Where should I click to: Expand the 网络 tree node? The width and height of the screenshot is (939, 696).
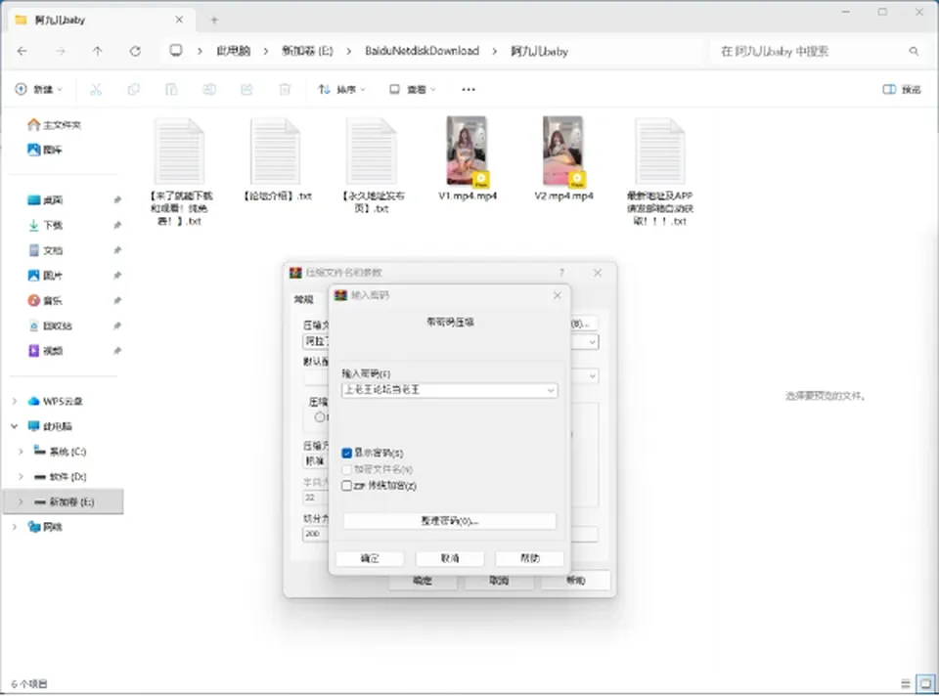click(x=15, y=527)
